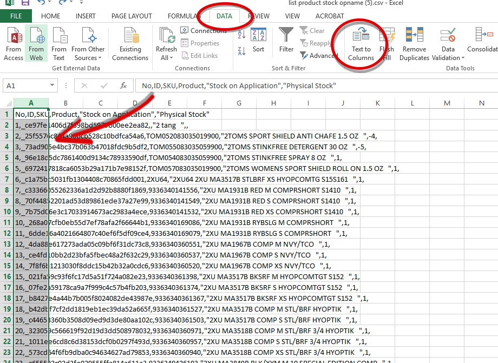Screen dimensions: 498x363
Task: Save the workbook from quick access toolbar
Action: (25, 3)
